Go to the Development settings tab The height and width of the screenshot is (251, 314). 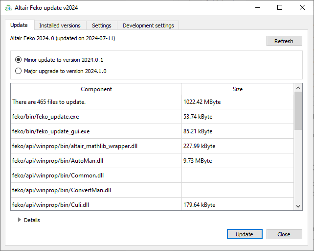[148, 25]
